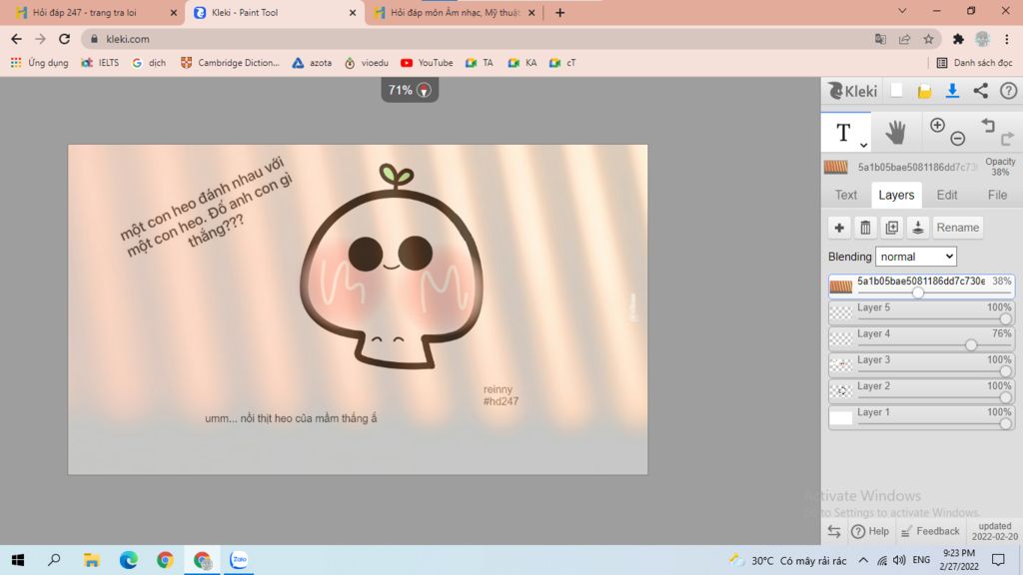Click the kleki.com address bar

[483, 39]
